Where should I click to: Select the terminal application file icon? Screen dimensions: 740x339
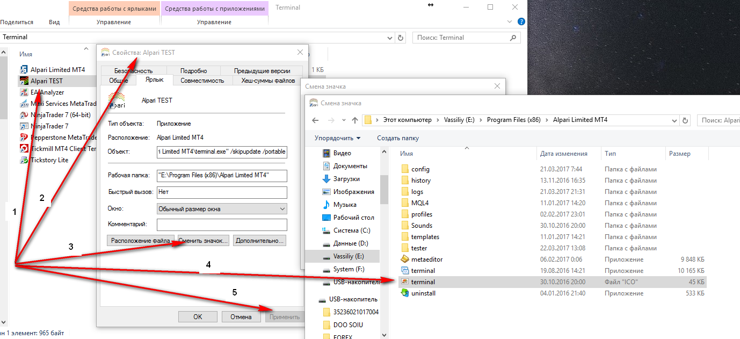click(x=405, y=271)
